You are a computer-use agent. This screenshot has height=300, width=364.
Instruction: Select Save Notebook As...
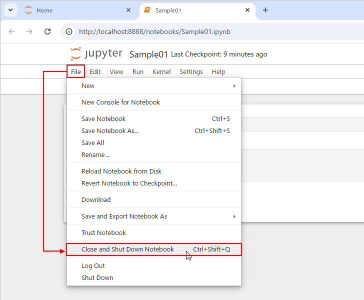(x=154, y=131)
